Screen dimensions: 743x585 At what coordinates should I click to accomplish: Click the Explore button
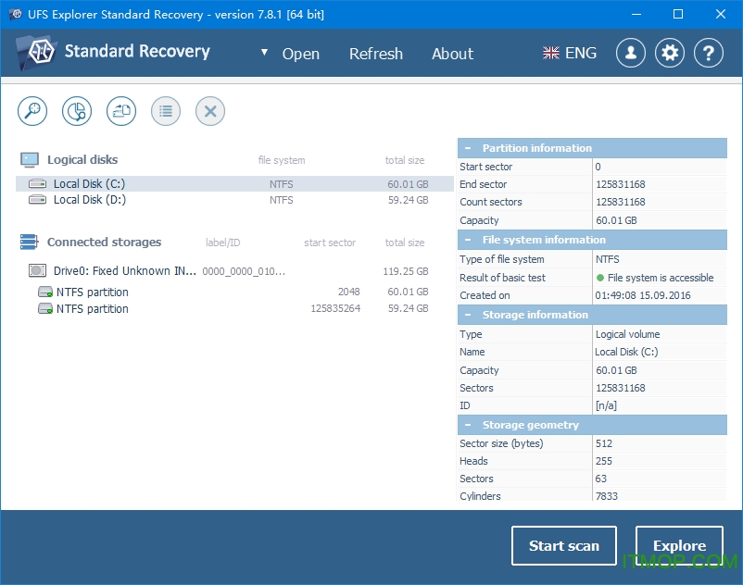pos(679,546)
